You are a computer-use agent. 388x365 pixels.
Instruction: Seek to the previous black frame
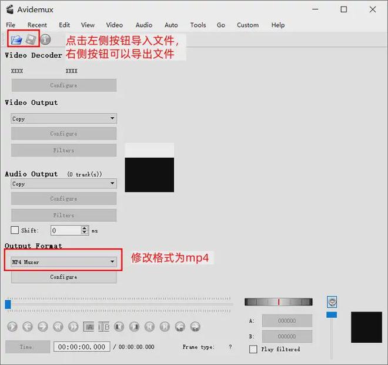click(119, 327)
